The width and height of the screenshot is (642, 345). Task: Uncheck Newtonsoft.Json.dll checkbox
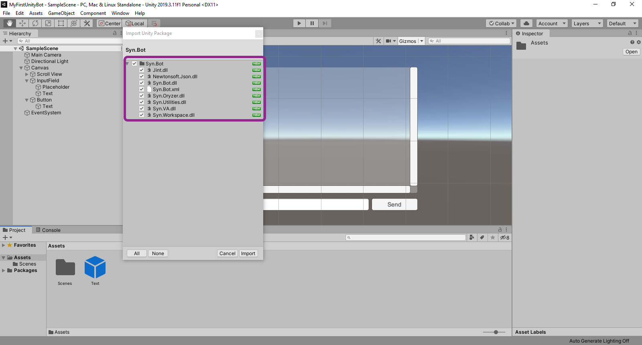tap(142, 76)
